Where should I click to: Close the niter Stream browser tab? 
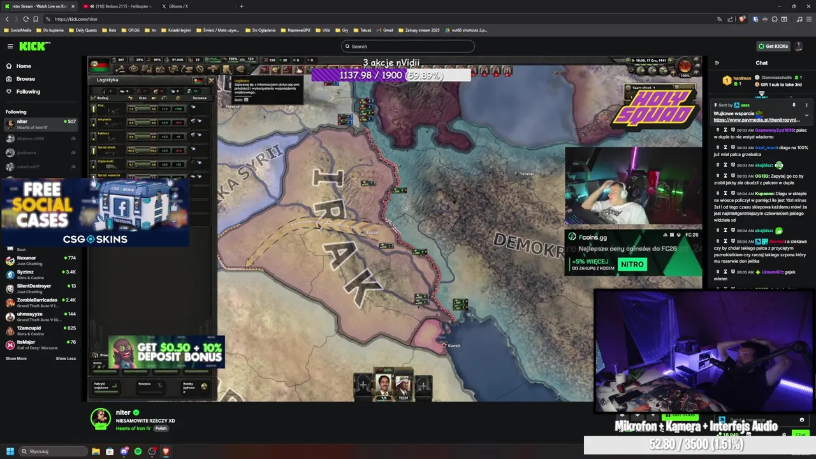pos(73,6)
